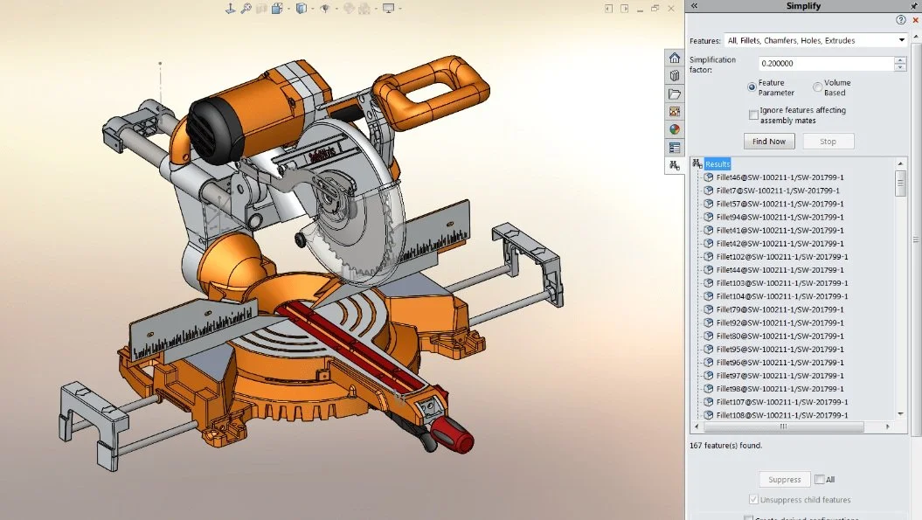
Task: Open the View Palette panel
Action: [673, 112]
